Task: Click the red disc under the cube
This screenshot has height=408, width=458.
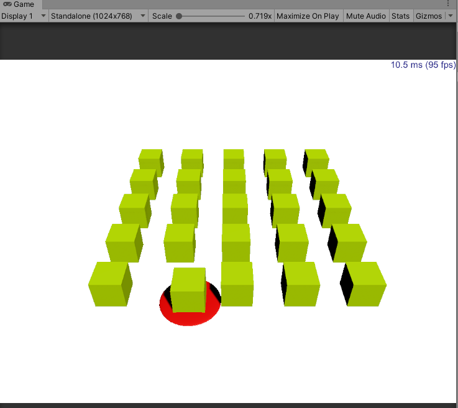Action: click(190, 318)
